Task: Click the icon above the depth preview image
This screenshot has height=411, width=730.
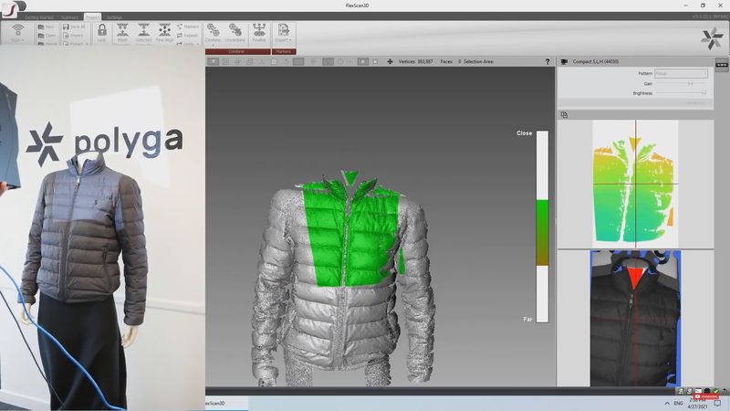Action: [x=565, y=114]
